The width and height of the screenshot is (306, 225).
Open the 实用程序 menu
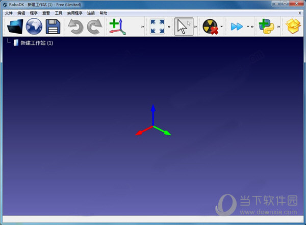75,13
